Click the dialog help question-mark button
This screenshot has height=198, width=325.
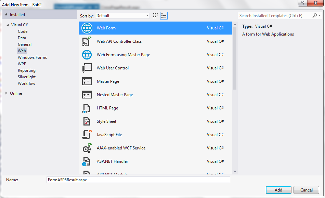(303, 3)
